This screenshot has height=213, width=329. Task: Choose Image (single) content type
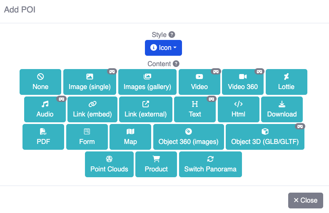coord(90,82)
